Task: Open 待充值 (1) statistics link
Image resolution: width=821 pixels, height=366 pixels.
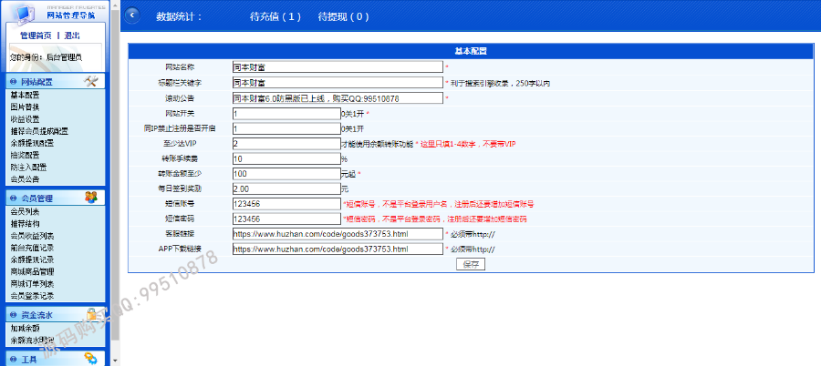Action: coord(275,16)
